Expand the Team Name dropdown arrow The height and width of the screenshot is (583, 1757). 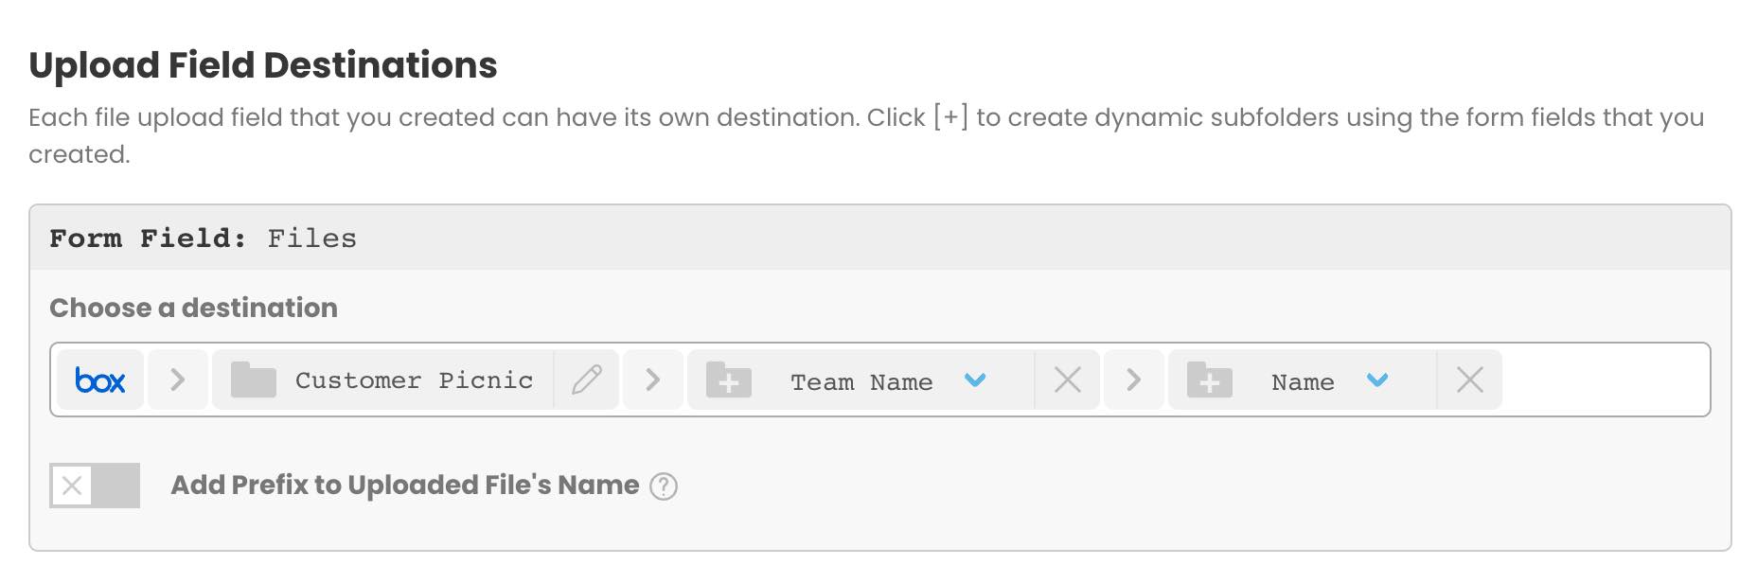click(975, 380)
